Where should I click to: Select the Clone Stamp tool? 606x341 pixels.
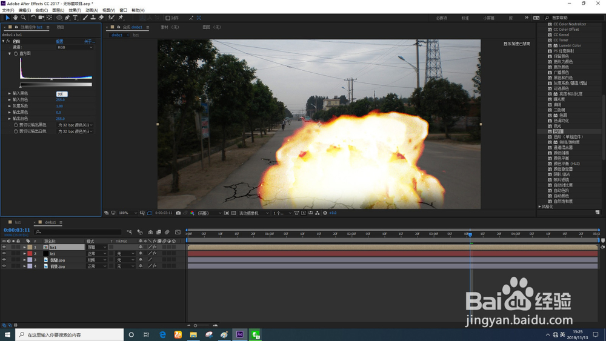click(93, 18)
